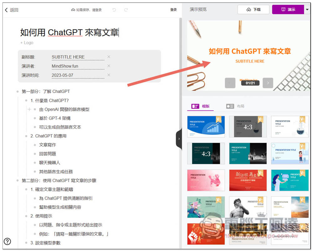The height and width of the screenshot is (252, 313).
Task: Go to the previous slide preview
Action: click(x=230, y=83)
